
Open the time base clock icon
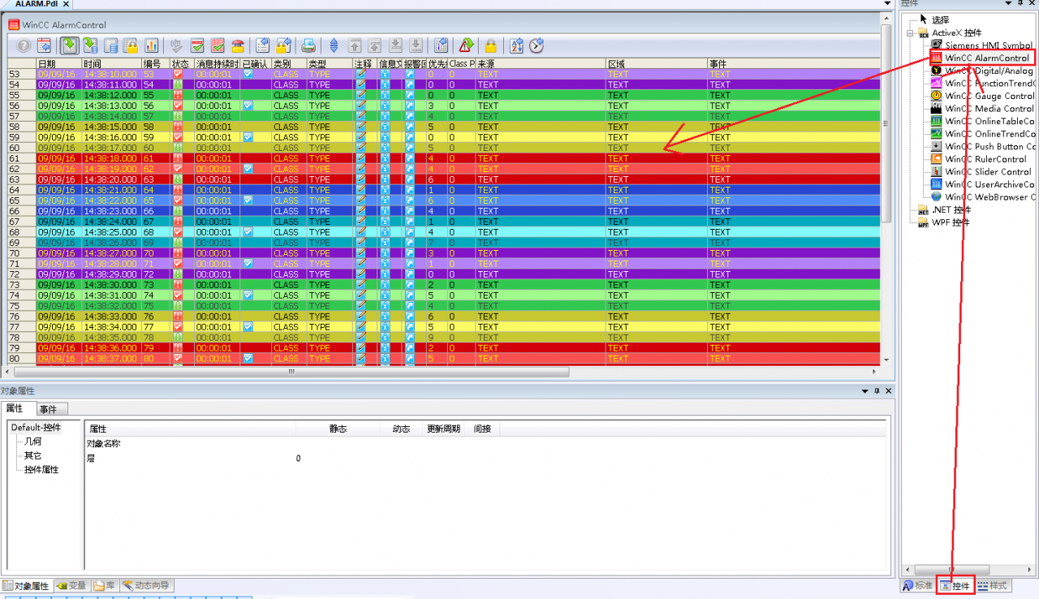pos(537,45)
